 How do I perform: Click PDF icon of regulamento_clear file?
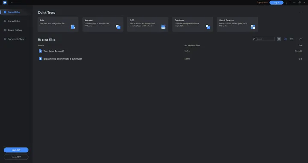click(x=41, y=59)
